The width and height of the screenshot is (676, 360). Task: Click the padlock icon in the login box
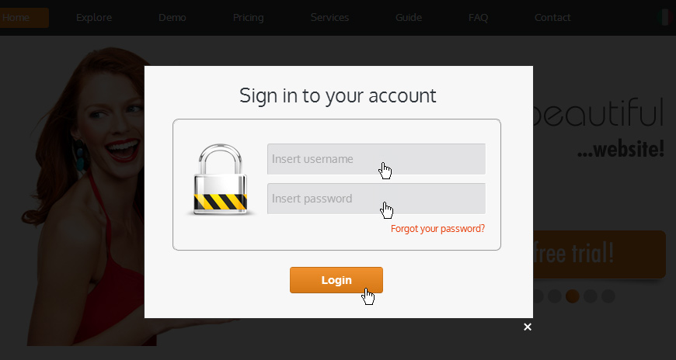click(221, 179)
